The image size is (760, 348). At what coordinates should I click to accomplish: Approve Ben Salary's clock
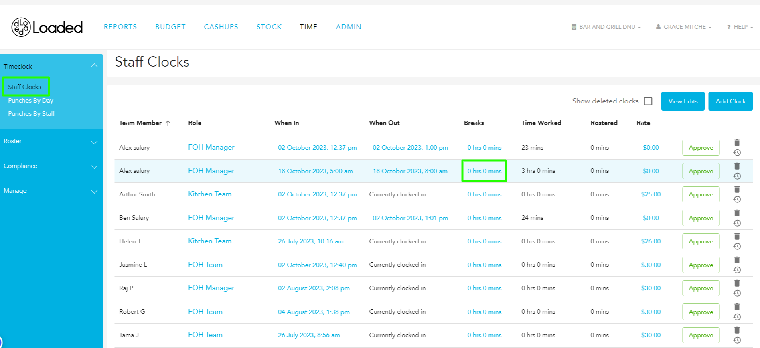[x=701, y=218]
